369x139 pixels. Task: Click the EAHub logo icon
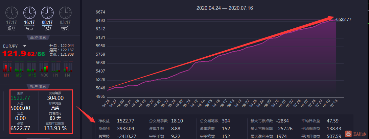pos(348,134)
